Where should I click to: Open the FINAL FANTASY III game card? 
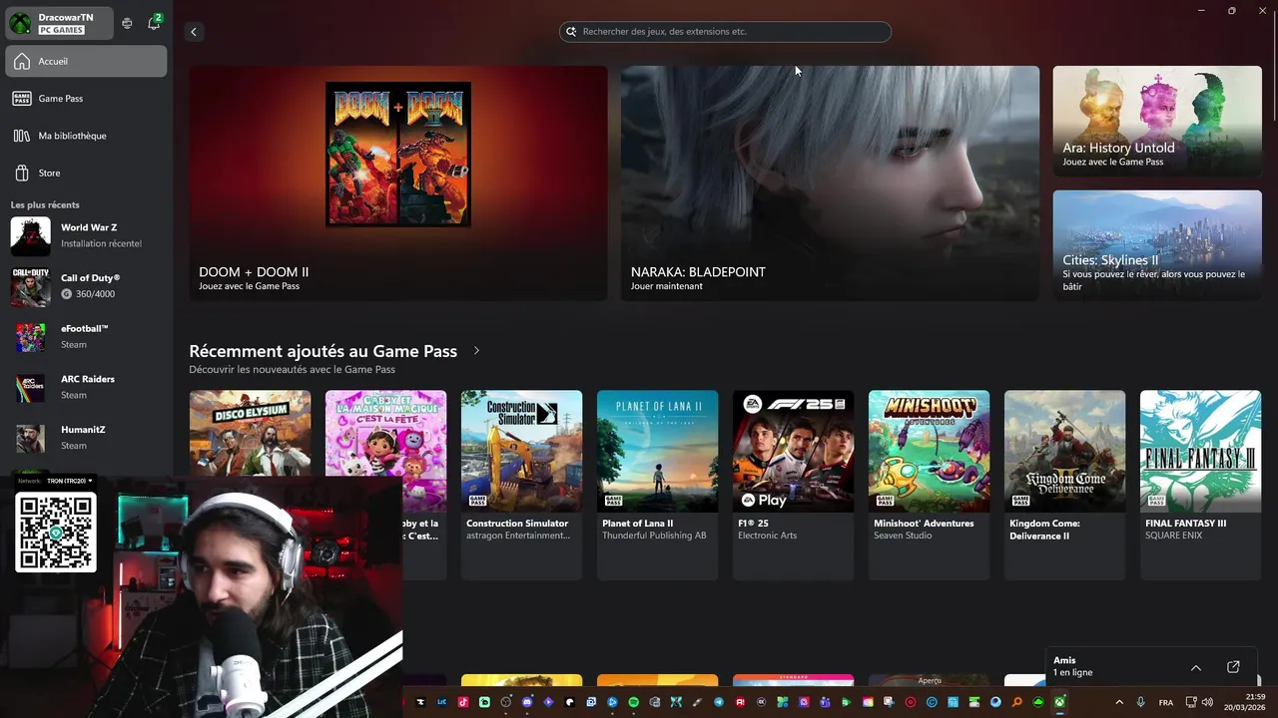click(x=1200, y=485)
